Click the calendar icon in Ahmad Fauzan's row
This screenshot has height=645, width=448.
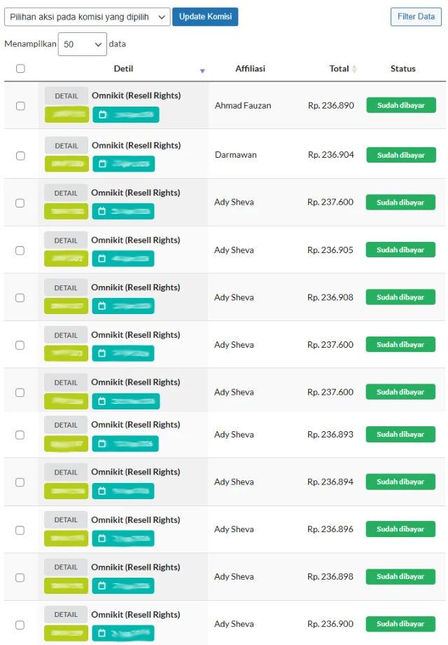click(103, 114)
